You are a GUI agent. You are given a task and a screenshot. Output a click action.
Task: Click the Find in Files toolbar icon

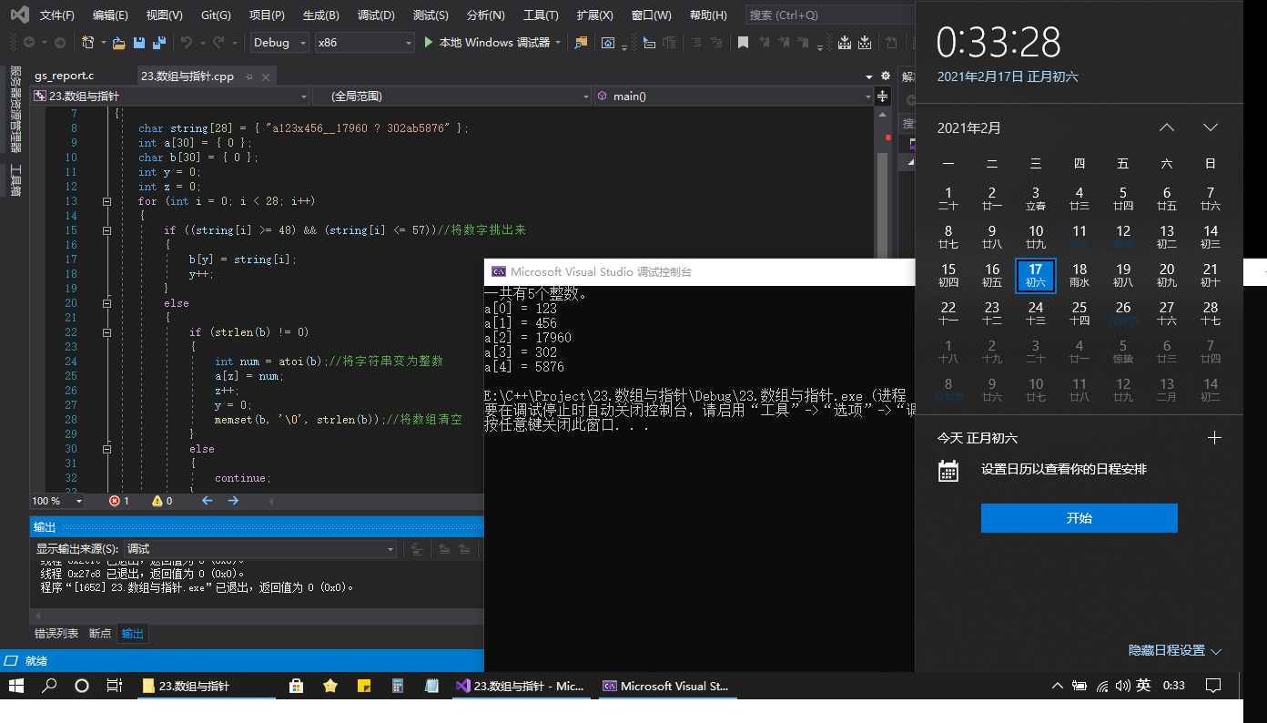click(x=581, y=42)
